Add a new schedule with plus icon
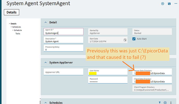 [x=165, y=102]
